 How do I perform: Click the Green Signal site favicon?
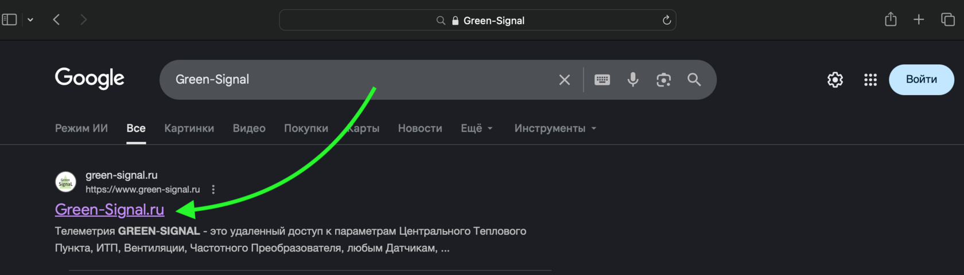65,182
